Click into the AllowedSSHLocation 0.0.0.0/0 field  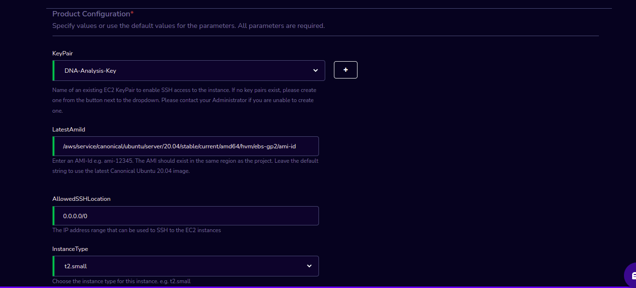click(x=185, y=216)
